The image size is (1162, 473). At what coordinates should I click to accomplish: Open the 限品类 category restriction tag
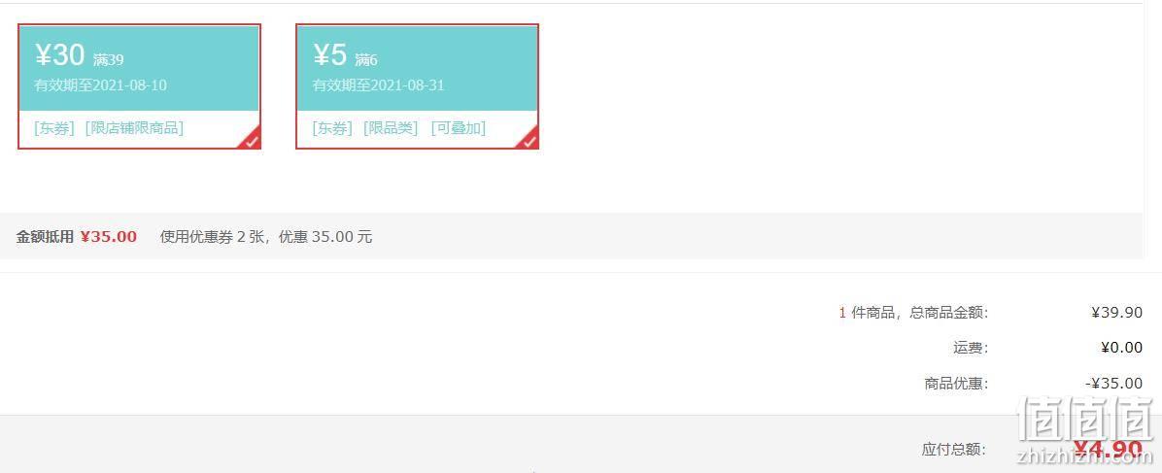pyautogui.click(x=391, y=128)
